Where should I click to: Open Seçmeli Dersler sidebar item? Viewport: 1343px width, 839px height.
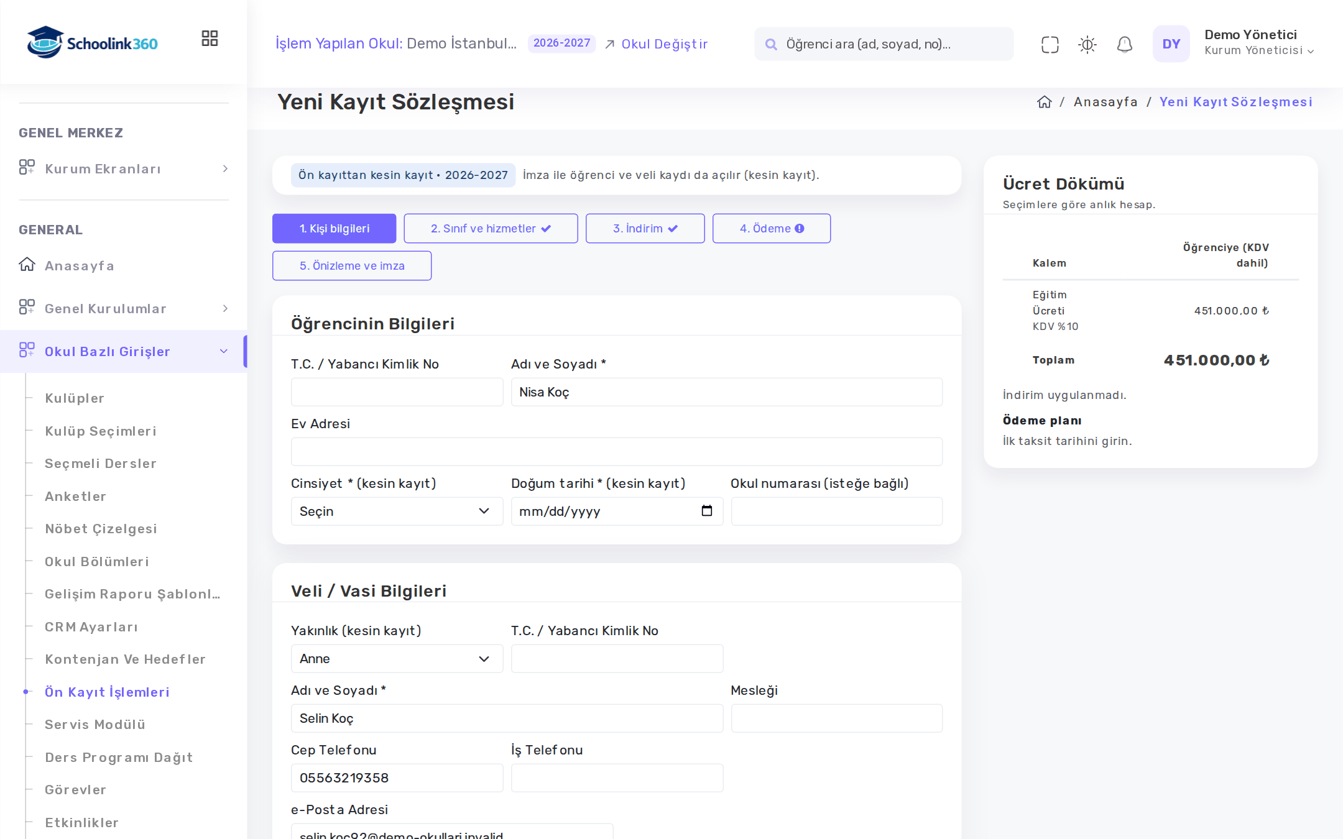pos(101,463)
